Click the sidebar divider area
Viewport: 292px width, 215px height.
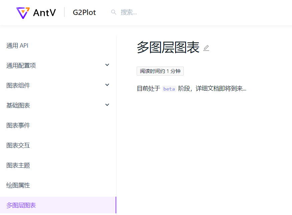116,116
